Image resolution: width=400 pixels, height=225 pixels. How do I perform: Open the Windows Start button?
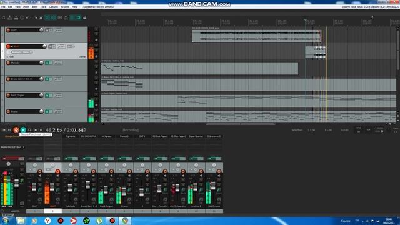pyautogui.click(x=6, y=221)
